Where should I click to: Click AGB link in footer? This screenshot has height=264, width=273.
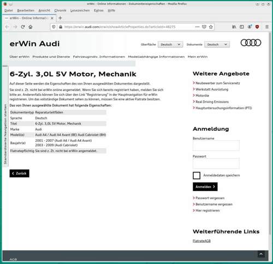click(x=13, y=260)
